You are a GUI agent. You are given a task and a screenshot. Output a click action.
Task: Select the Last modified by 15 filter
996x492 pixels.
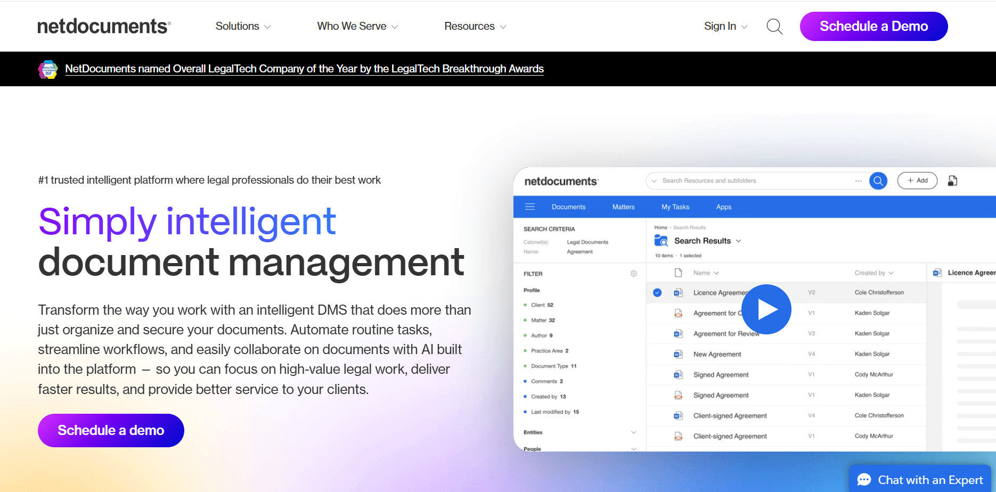point(555,412)
